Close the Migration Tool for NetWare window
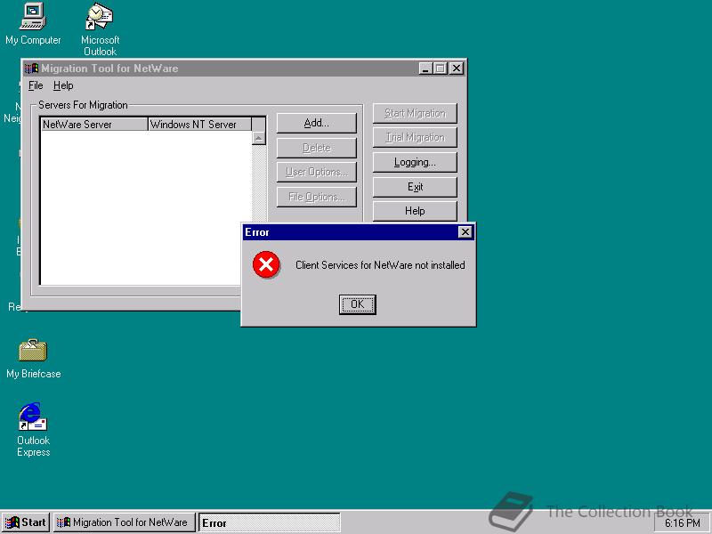 pyautogui.click(x=457, y=69)
